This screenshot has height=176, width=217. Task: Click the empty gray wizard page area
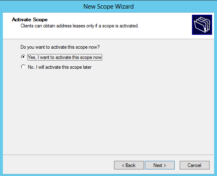[108, 111]
